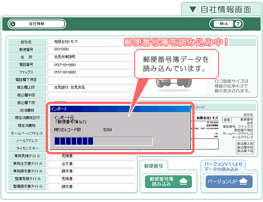Click the バージョンV1.1よりデータの読み込み tab label

point(223,167)
